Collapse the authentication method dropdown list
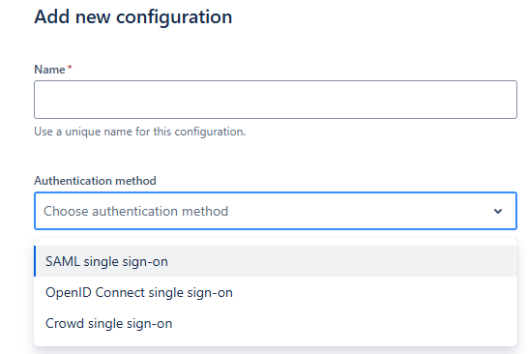Image resolution: width=528 pixels, height=354 pixels. [x=498, y=211]
